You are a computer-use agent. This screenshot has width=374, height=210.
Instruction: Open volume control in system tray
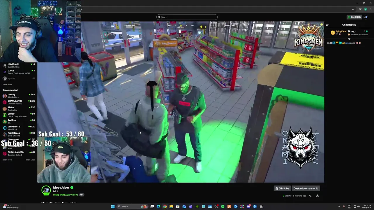click(x=359, y=206)
